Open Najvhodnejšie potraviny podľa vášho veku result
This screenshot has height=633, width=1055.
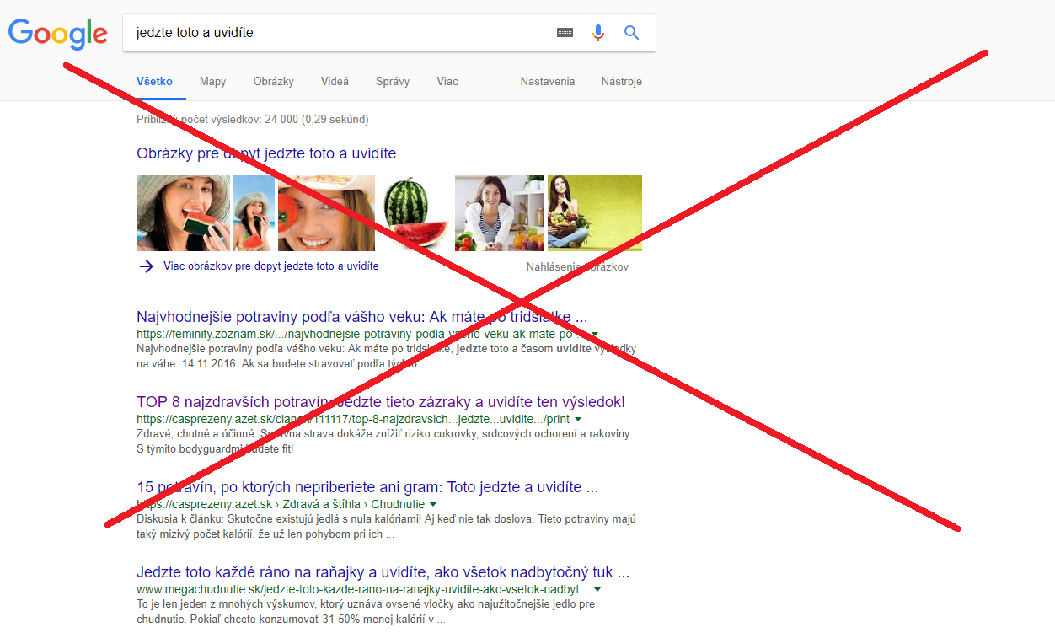click(x=362, y=317)
